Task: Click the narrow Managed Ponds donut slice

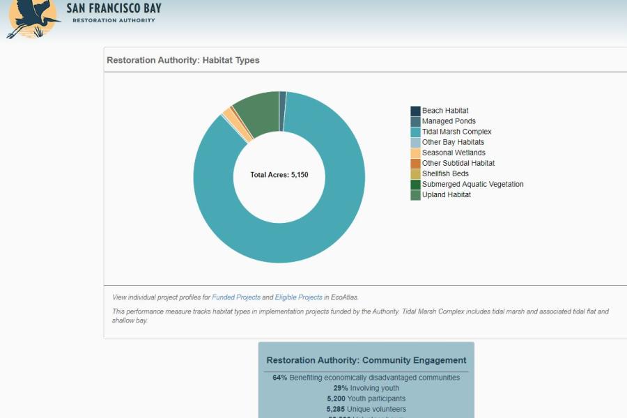Action: pos(283,111)
